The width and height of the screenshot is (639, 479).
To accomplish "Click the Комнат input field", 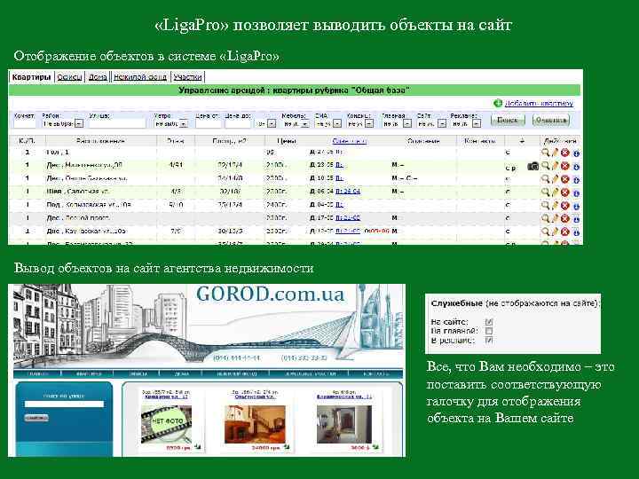I will tap(25, 124).
